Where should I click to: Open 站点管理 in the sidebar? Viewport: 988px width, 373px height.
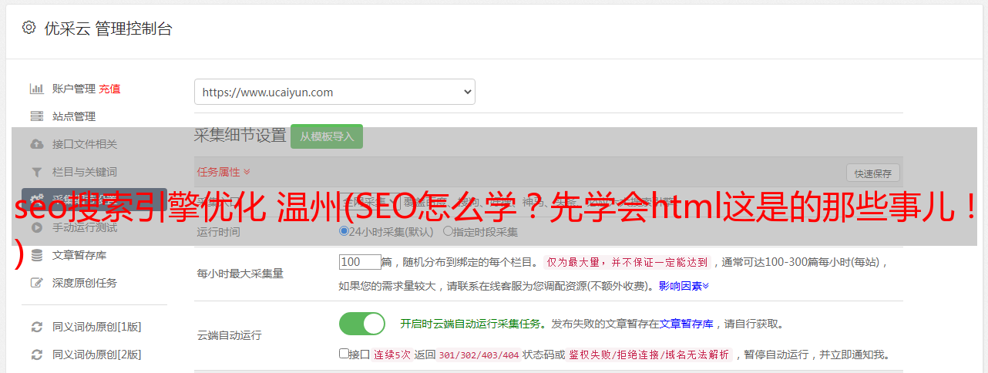pos(74,116)
